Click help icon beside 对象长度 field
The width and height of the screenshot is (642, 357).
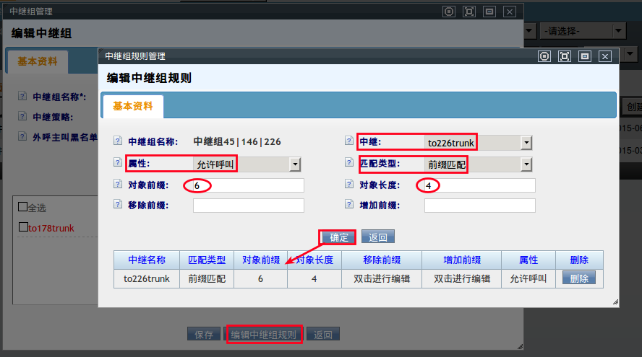351,185
